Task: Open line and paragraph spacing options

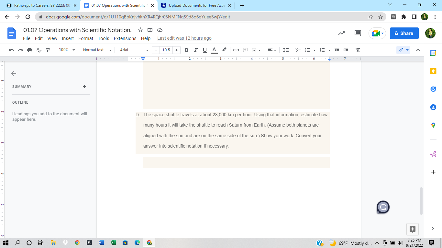Action: [286, 50]
